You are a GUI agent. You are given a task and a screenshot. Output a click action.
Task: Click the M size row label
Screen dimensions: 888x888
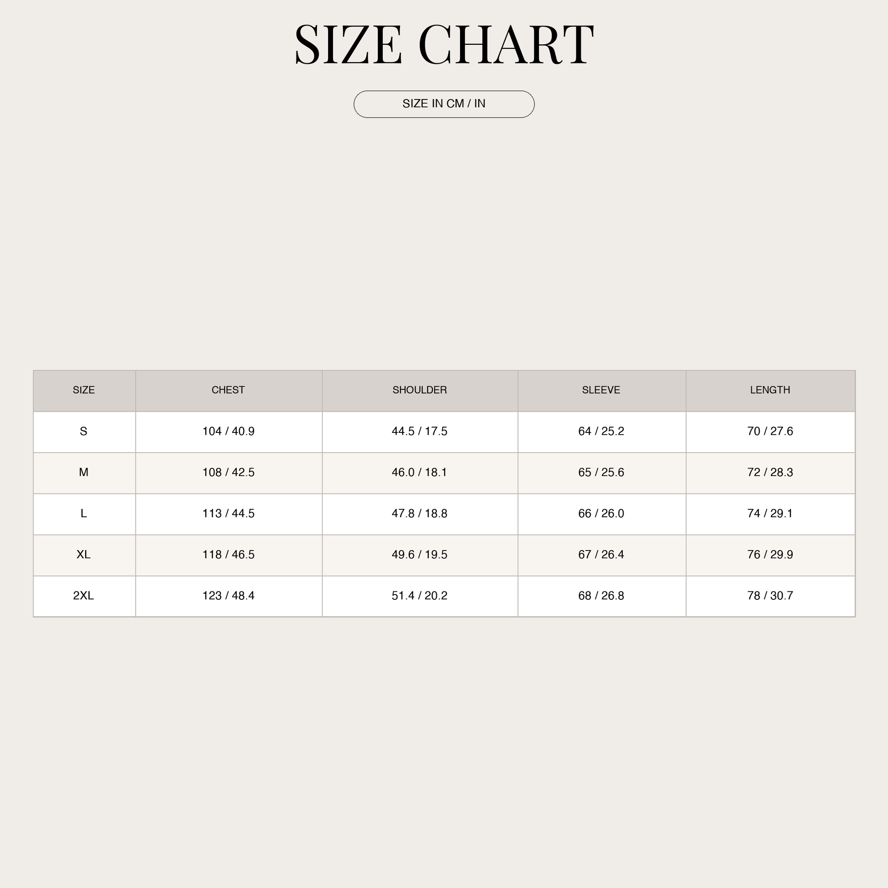click(83, 472)
